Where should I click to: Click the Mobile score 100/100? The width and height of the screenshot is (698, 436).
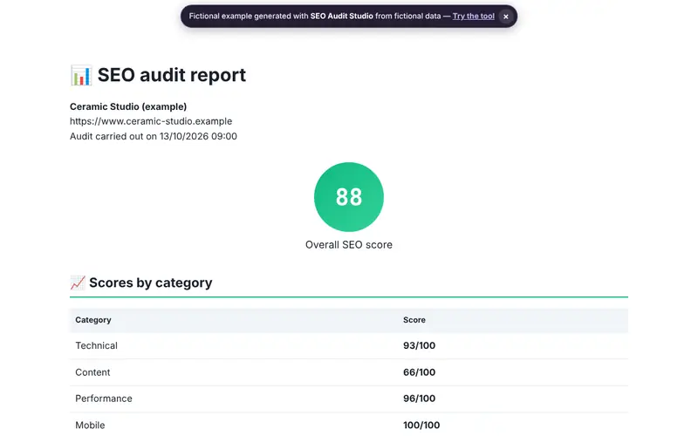tap(421, 426)
